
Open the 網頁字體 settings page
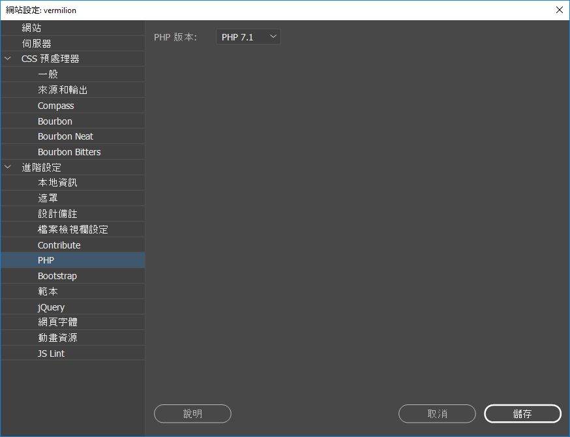click(x=57, y=322)
